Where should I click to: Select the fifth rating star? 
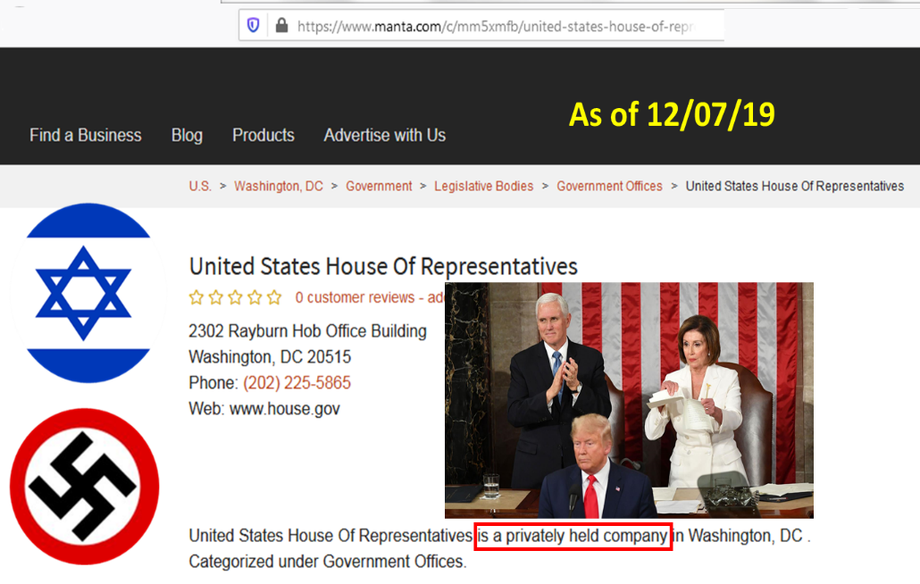click(273, 297)
